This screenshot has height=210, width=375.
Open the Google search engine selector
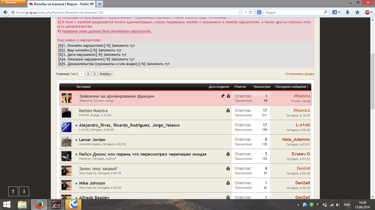[261, 13]
